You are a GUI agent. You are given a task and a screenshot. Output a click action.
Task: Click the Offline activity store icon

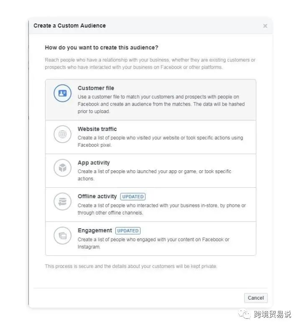62,202
